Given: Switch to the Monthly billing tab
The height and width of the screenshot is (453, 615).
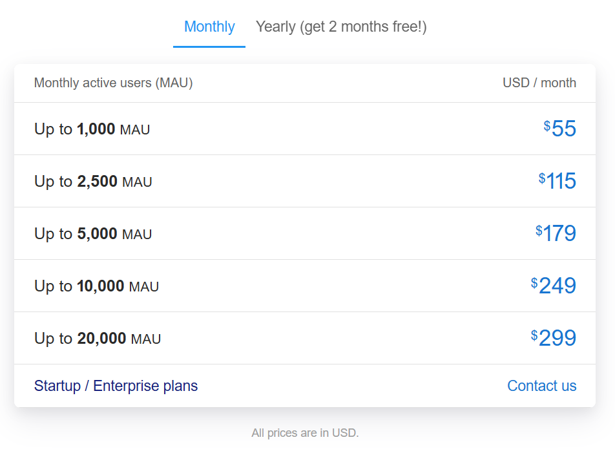Looking at the screenshot, I should pyautogui.click(x=209, y=27).
